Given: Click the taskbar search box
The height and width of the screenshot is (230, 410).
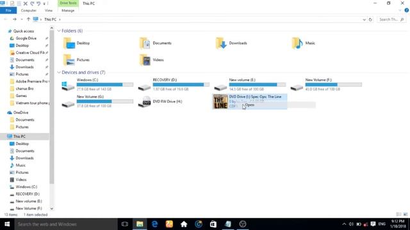Looking at the screenshot, I should tap(66, 224).
